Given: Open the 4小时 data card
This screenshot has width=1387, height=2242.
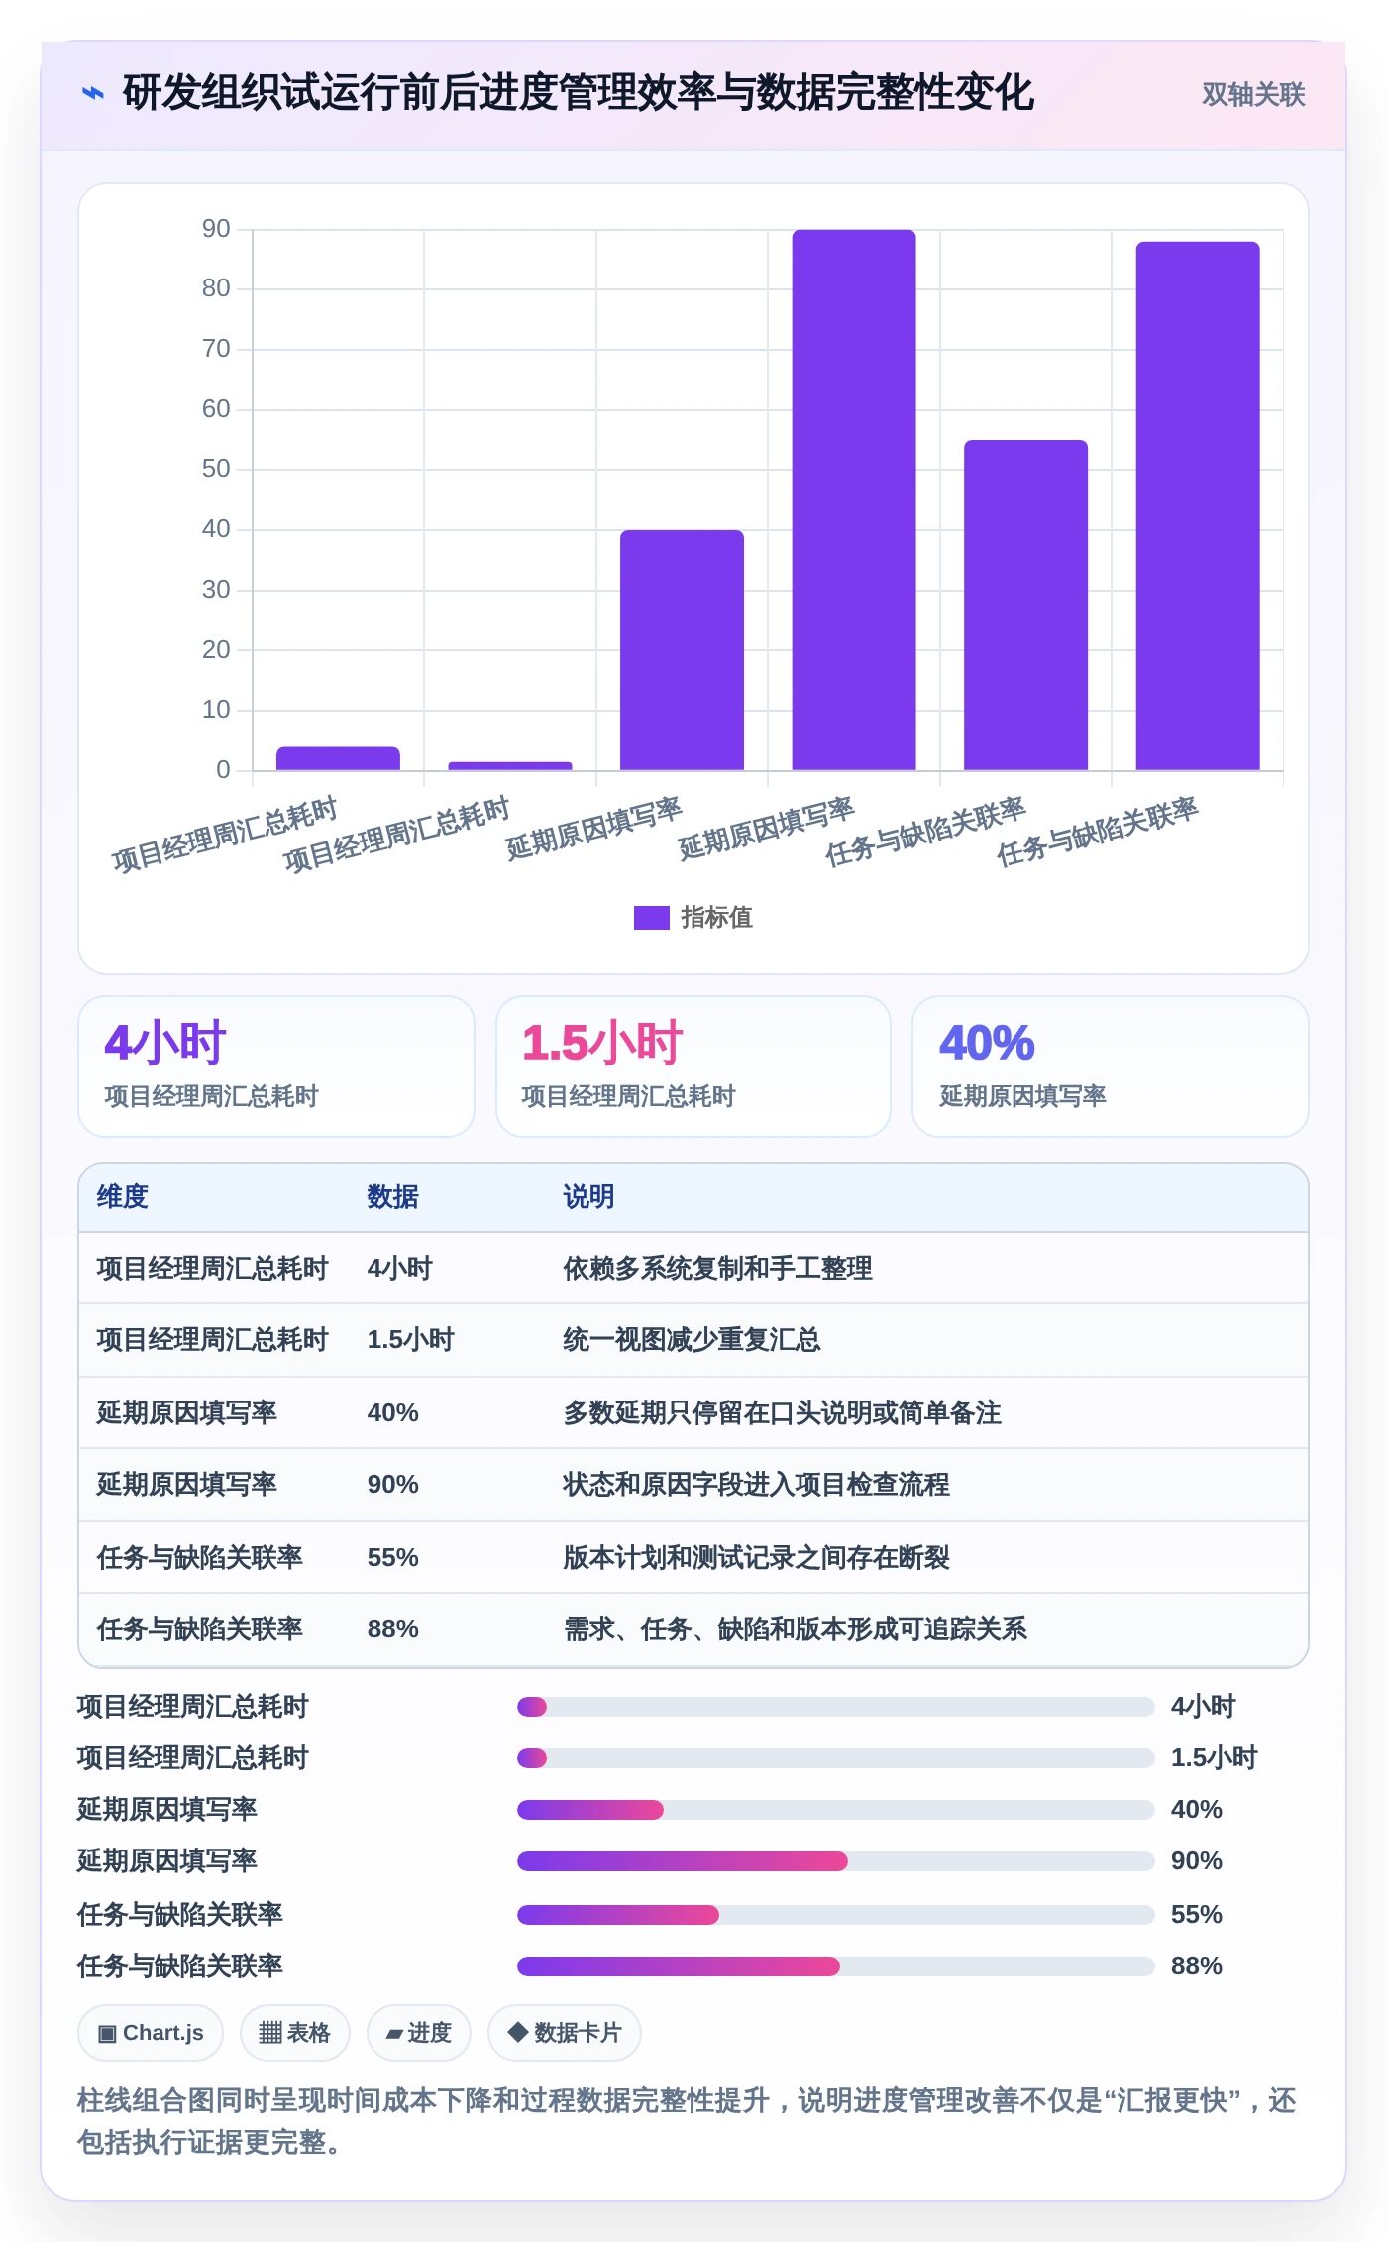Looking at the screenshot, I should pyautogui.click(x=276, y=1066).
